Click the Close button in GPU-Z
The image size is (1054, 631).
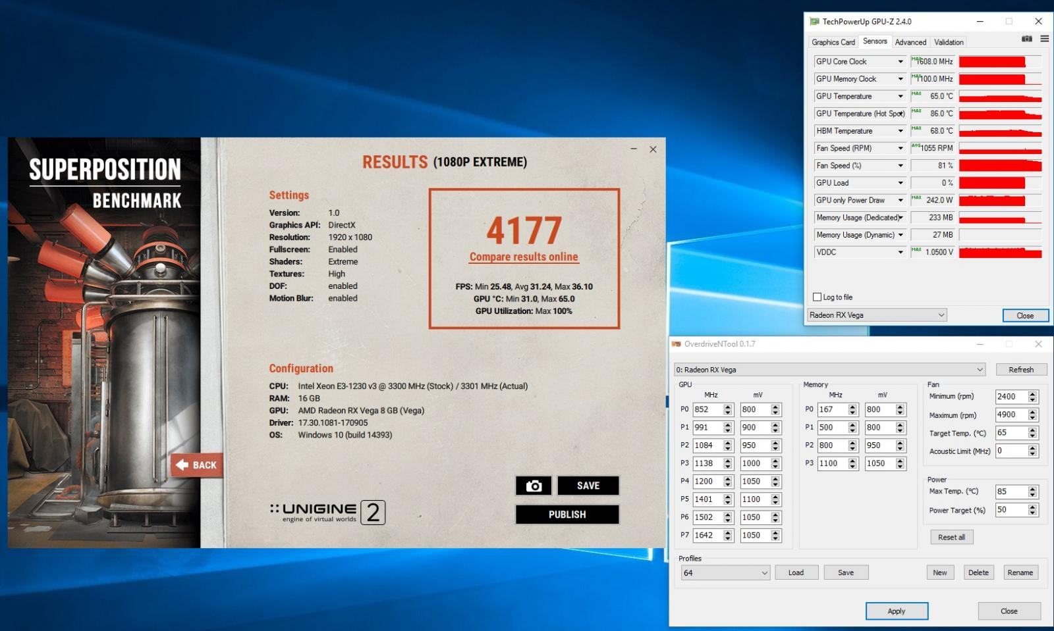coord(1025,315)
